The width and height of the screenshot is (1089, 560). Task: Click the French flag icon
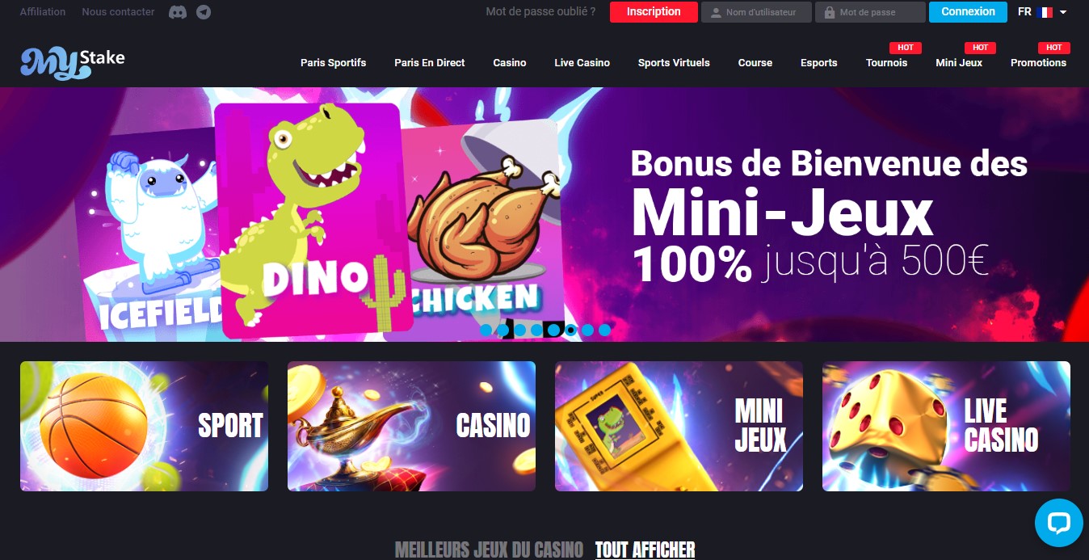tap(1045, 12)
